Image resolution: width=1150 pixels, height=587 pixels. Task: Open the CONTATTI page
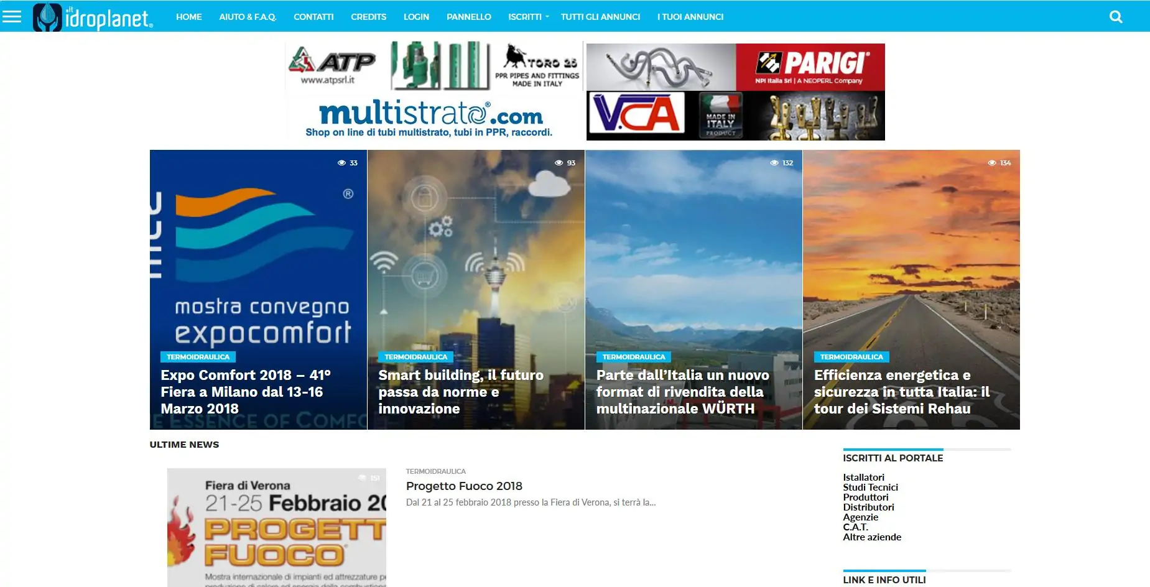tap(313, 17)
